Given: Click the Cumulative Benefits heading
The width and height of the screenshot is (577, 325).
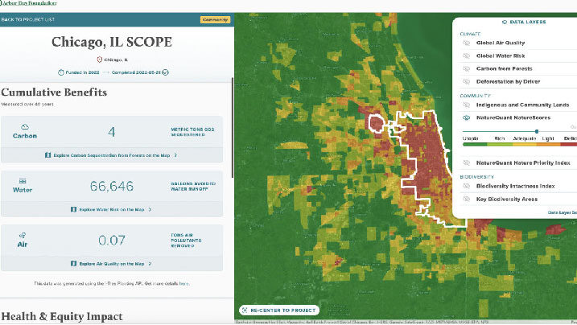Looking at the screenshot, I should (54, 92).
